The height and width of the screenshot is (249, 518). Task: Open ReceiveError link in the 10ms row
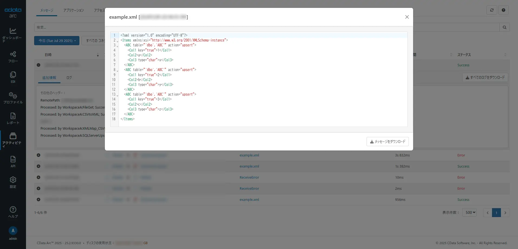click(249, 178)
